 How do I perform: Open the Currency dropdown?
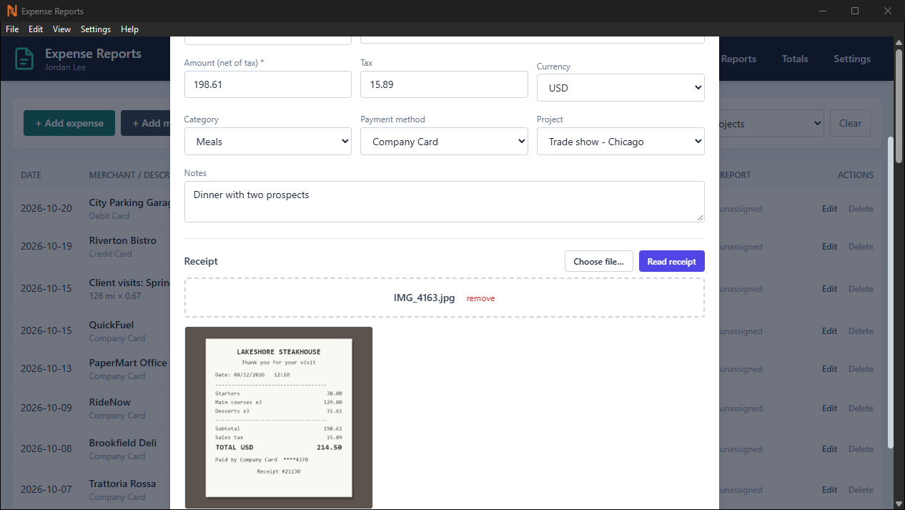pos(620,88)
